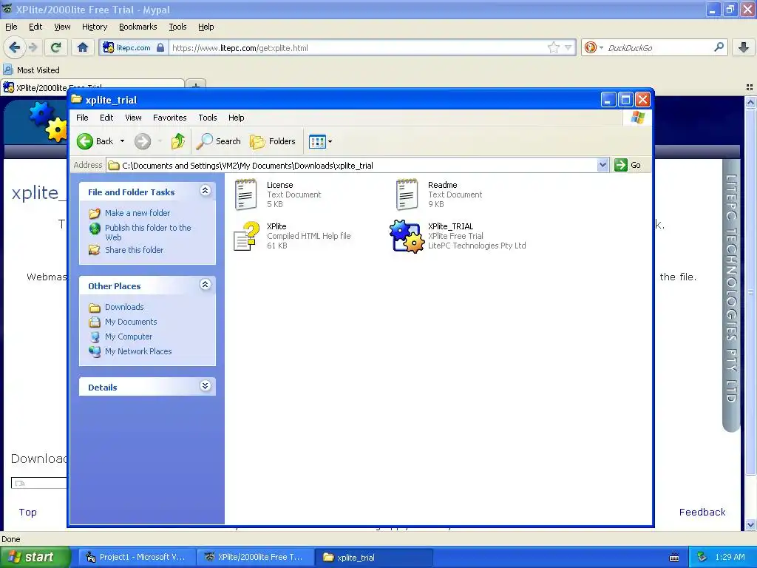Viewport: 757px width, 568px height.
Task: Click the litepc.com site identity button
Action: (x=134, y=47)
